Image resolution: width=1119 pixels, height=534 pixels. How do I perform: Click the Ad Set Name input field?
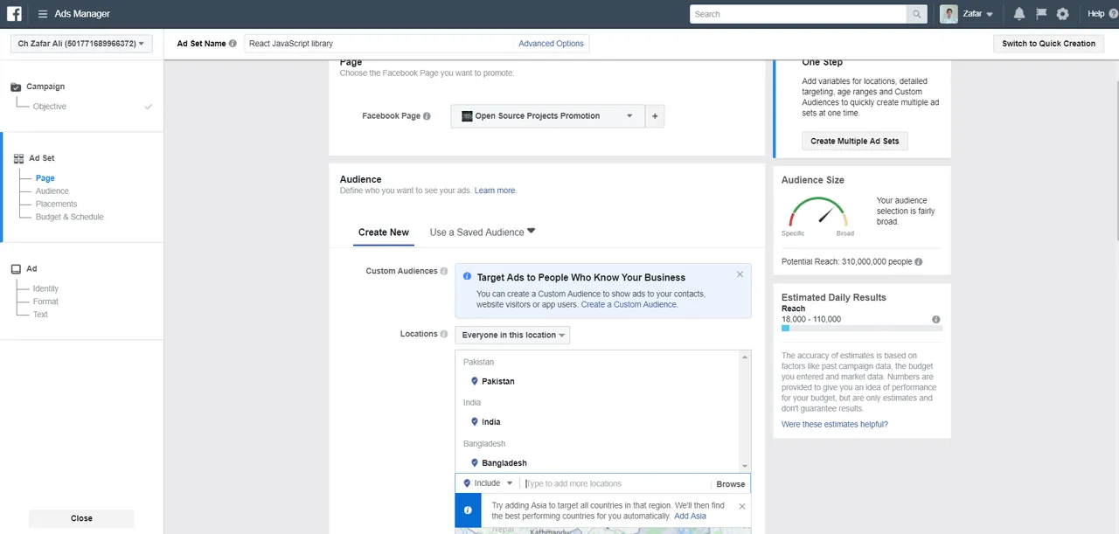(x=380, y=44)
